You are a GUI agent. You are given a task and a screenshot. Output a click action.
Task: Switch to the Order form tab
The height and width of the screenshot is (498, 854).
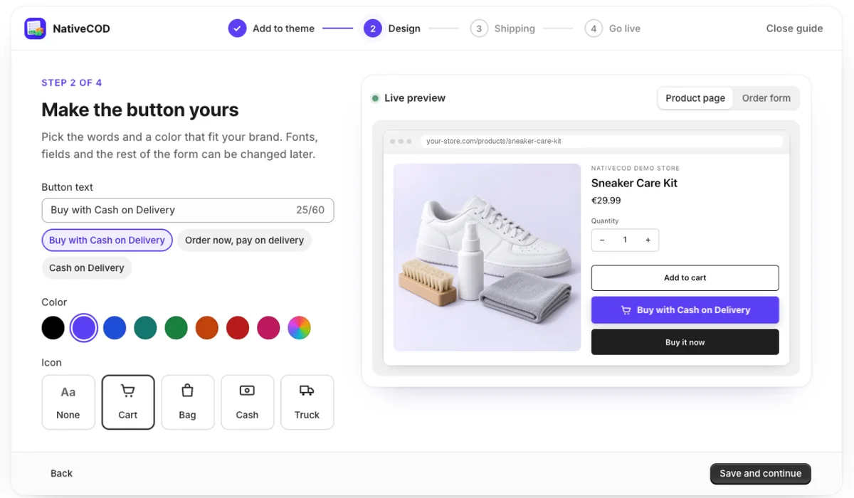[766, 98]
